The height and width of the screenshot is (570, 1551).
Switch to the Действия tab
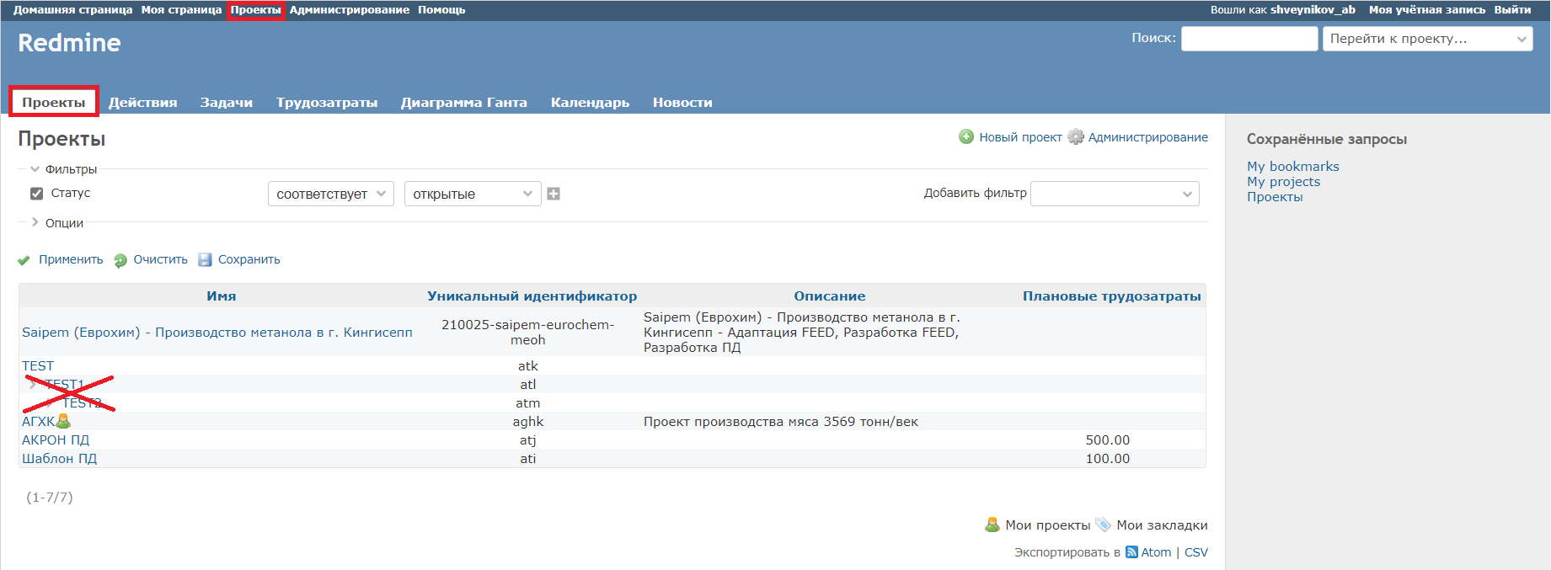pyautogui.click(x=143, y=103)
